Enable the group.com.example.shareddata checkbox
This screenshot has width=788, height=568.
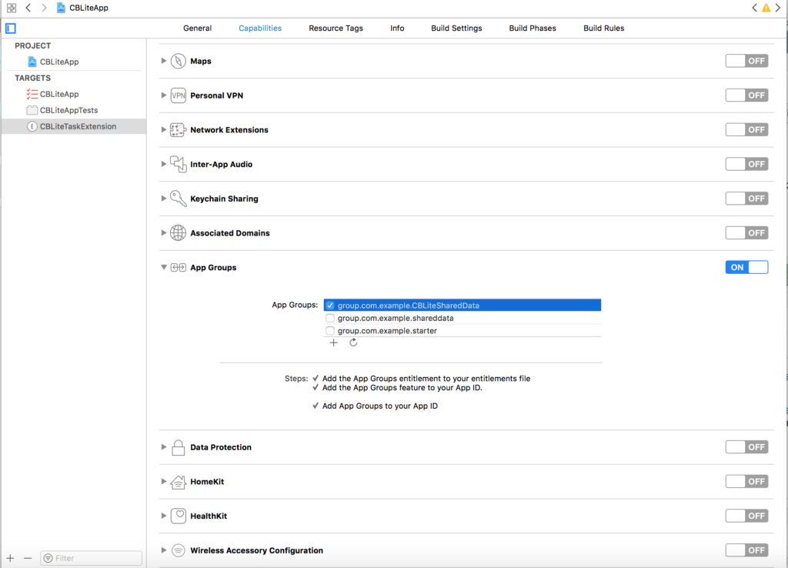330,318
